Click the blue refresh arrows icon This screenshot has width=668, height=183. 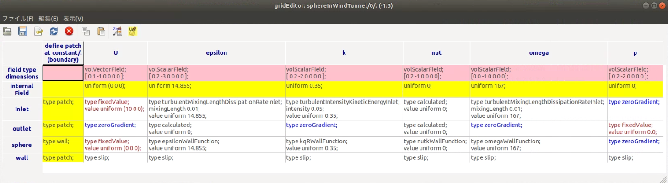tap(54, 31)
